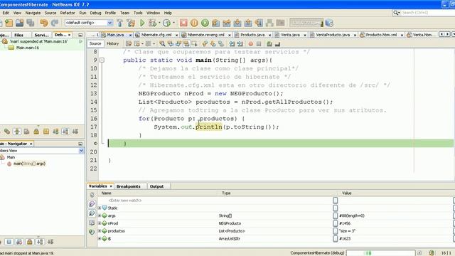Viewport: 455px width, 256px height.
Task: Close the Main.java editor tab
Action: (130, 35)
